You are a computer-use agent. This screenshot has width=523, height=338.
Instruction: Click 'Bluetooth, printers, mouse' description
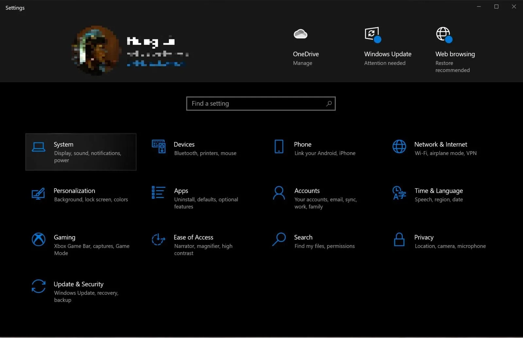coord(205,153)
